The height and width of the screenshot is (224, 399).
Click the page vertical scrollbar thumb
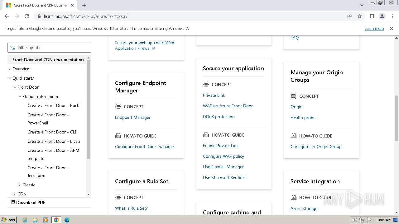(397, 118)
